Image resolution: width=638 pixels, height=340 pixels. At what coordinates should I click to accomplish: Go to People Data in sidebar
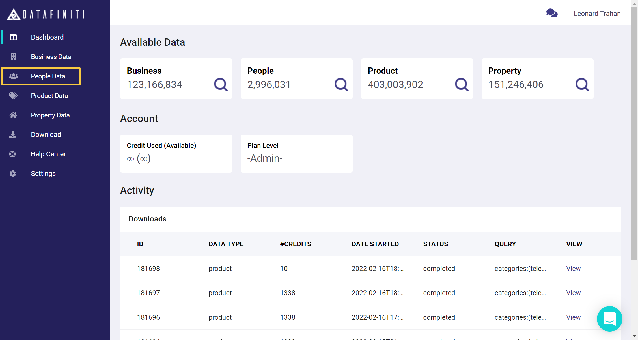tap(48, 76)
